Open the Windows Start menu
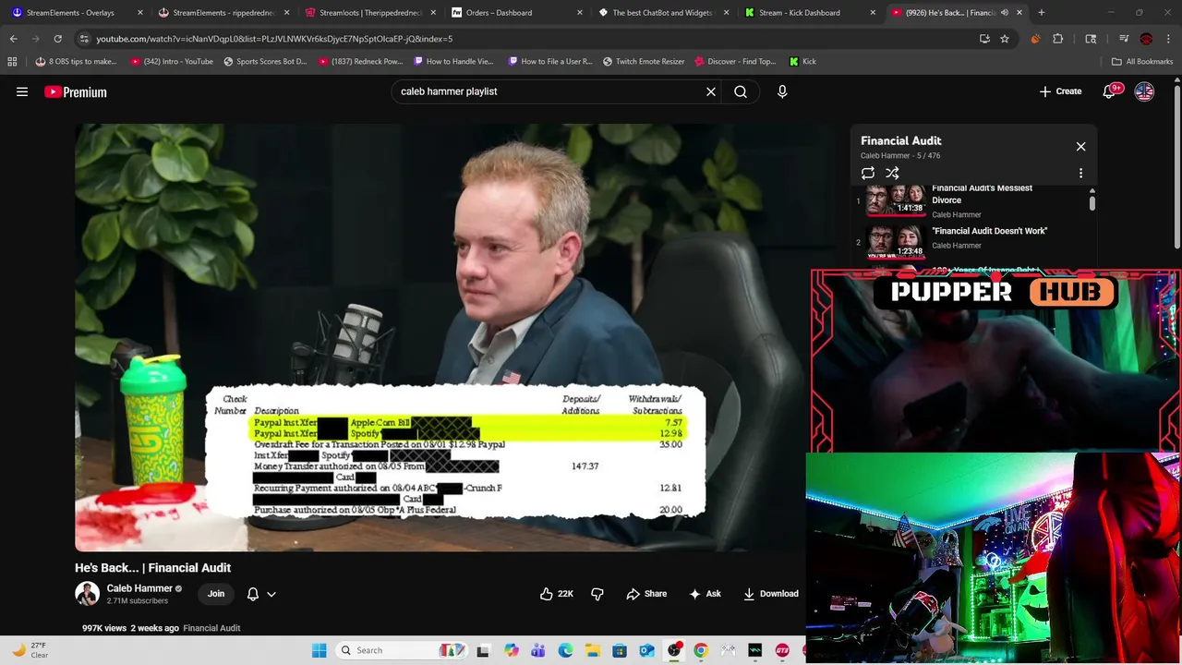Screen dimensions: 1182x665 [319, 650]
